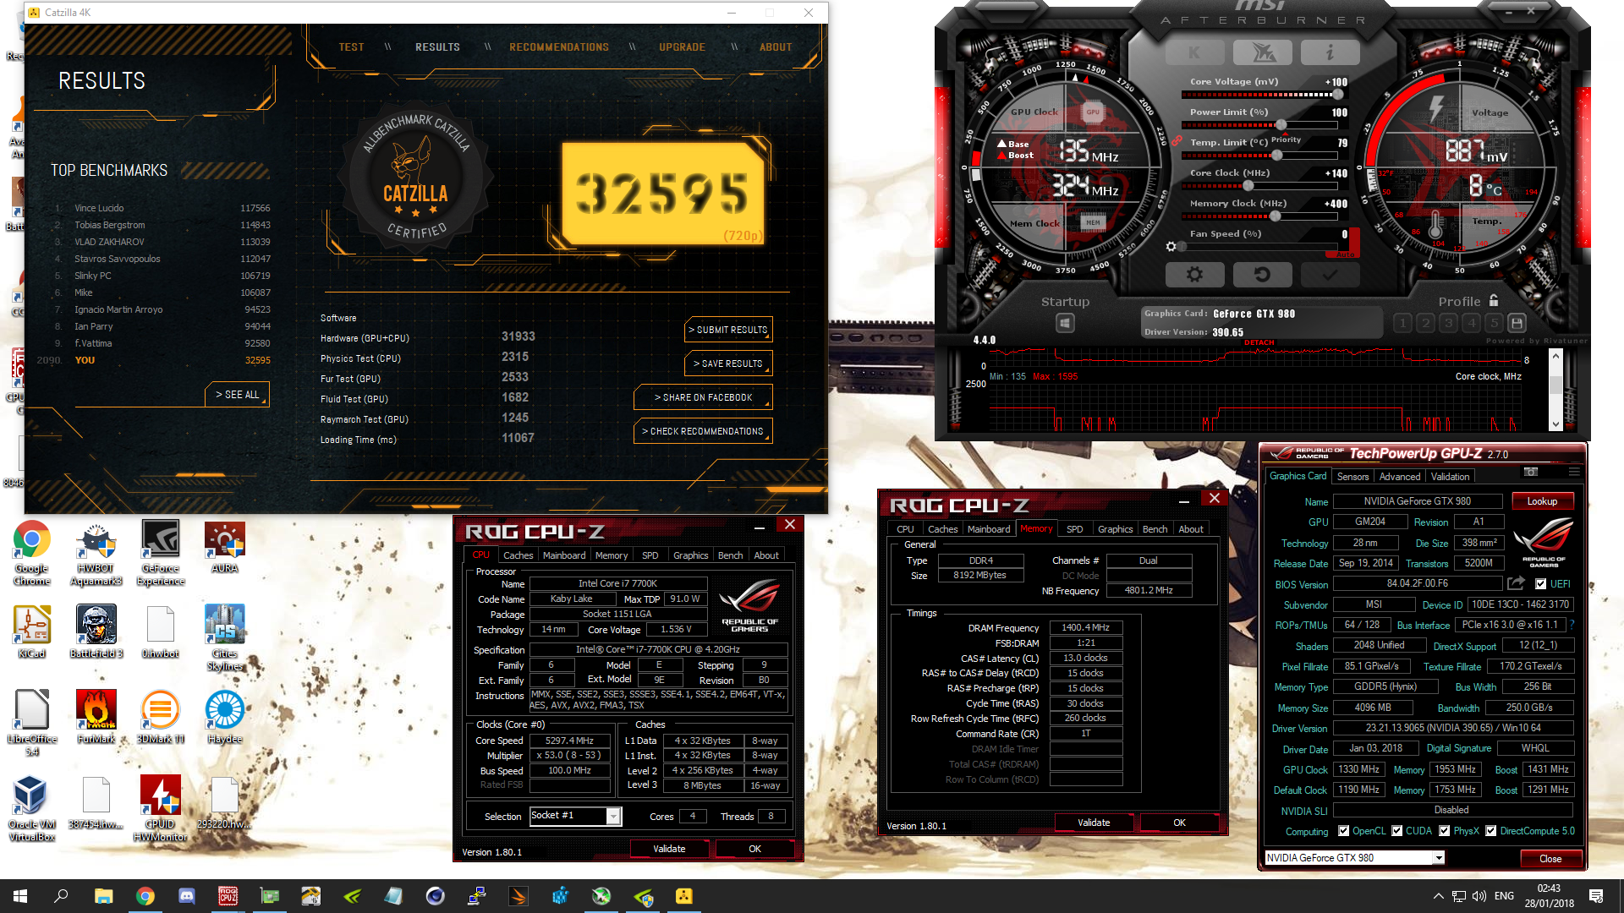Click SEE ALL under Top Benchmarks
The image size is (1624, 913).
(238, 395)
